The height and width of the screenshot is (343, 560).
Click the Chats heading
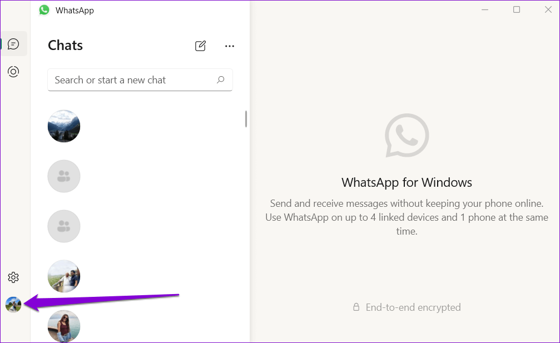66,46
